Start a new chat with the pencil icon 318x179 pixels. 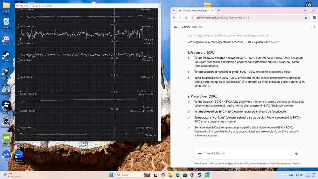(x=313, y=27)
